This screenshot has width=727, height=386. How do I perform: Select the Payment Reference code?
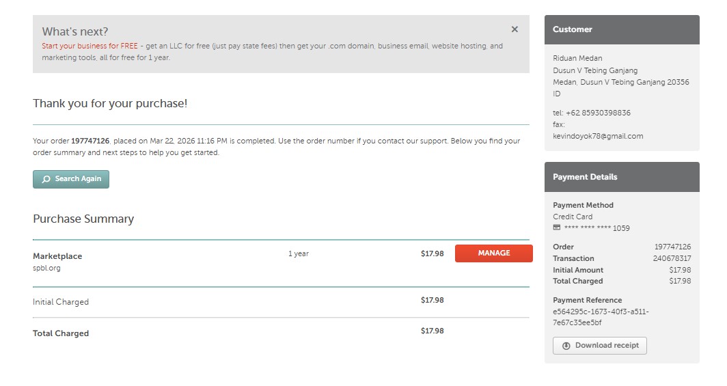click(601, 317)
